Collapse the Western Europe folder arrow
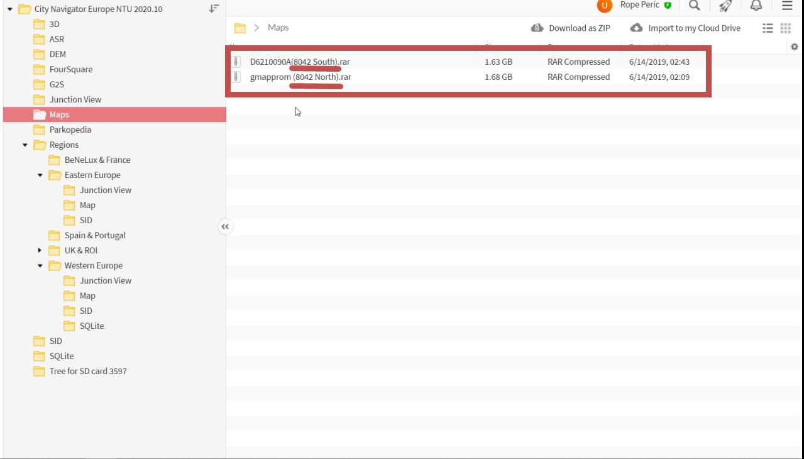The width and height of the screenshot is (804, 459). [x=40, y=266]
